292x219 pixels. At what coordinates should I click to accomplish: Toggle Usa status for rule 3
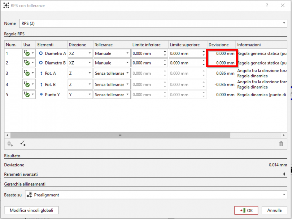[27, 73]
